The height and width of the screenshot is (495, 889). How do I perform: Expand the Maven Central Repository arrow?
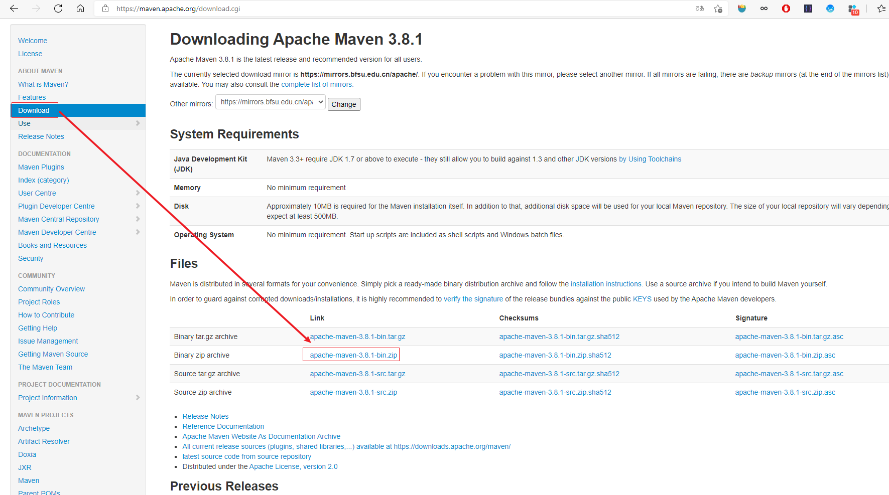coord(138,219)
